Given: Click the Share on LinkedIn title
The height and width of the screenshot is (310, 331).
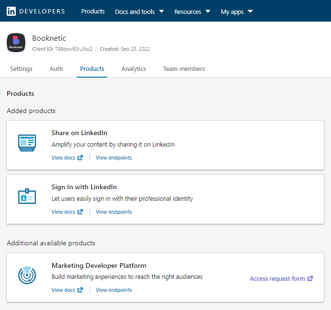Looking at the screenshot, I should tap(80, 133).
